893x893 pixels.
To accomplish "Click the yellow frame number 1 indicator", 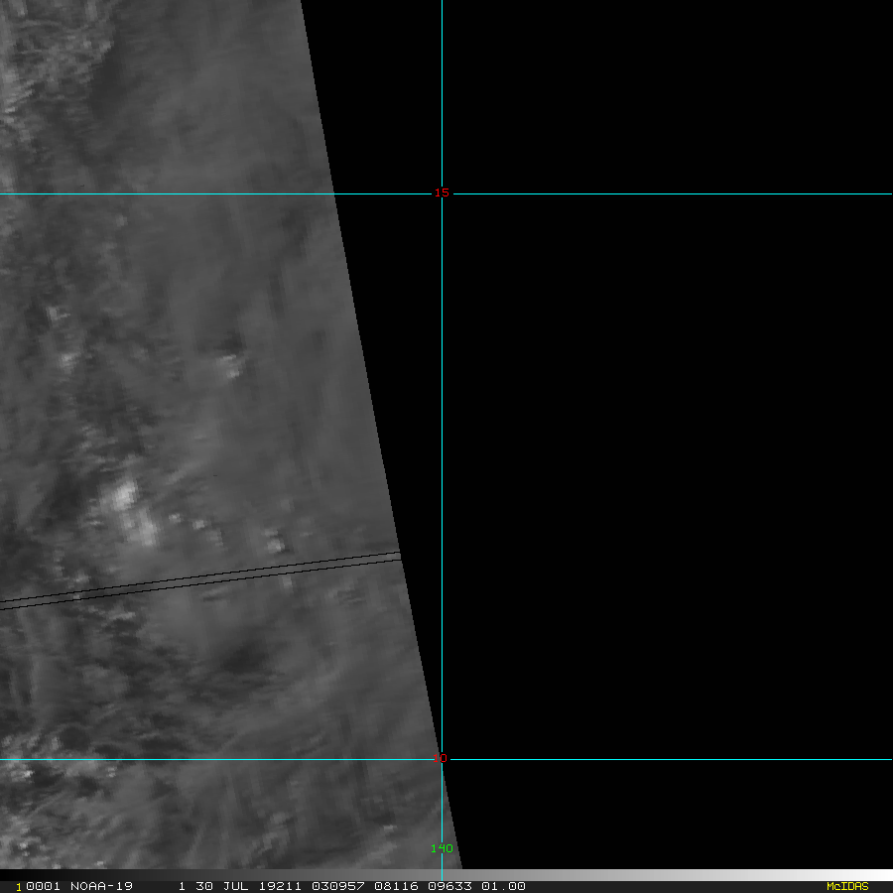I will [18, 887].
